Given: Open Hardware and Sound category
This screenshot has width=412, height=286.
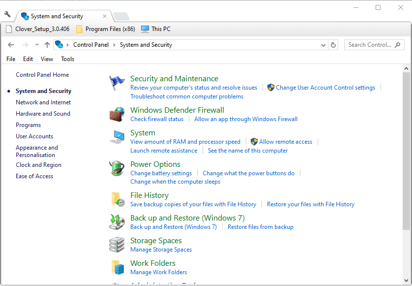Looking at the screenshot, I should click(x=43, y=114).
